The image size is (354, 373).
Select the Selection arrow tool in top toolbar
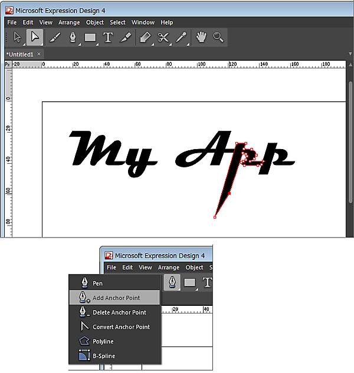[x=17, y=37]
